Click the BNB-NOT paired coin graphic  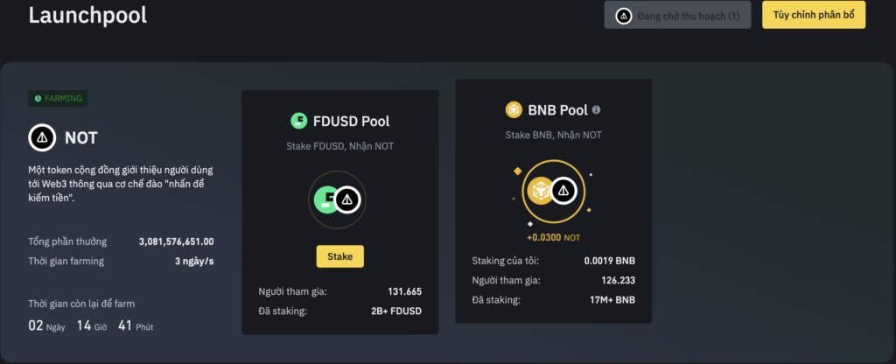pos(553,192)
